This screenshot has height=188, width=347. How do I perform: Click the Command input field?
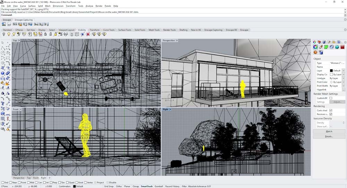click(172, 15)
